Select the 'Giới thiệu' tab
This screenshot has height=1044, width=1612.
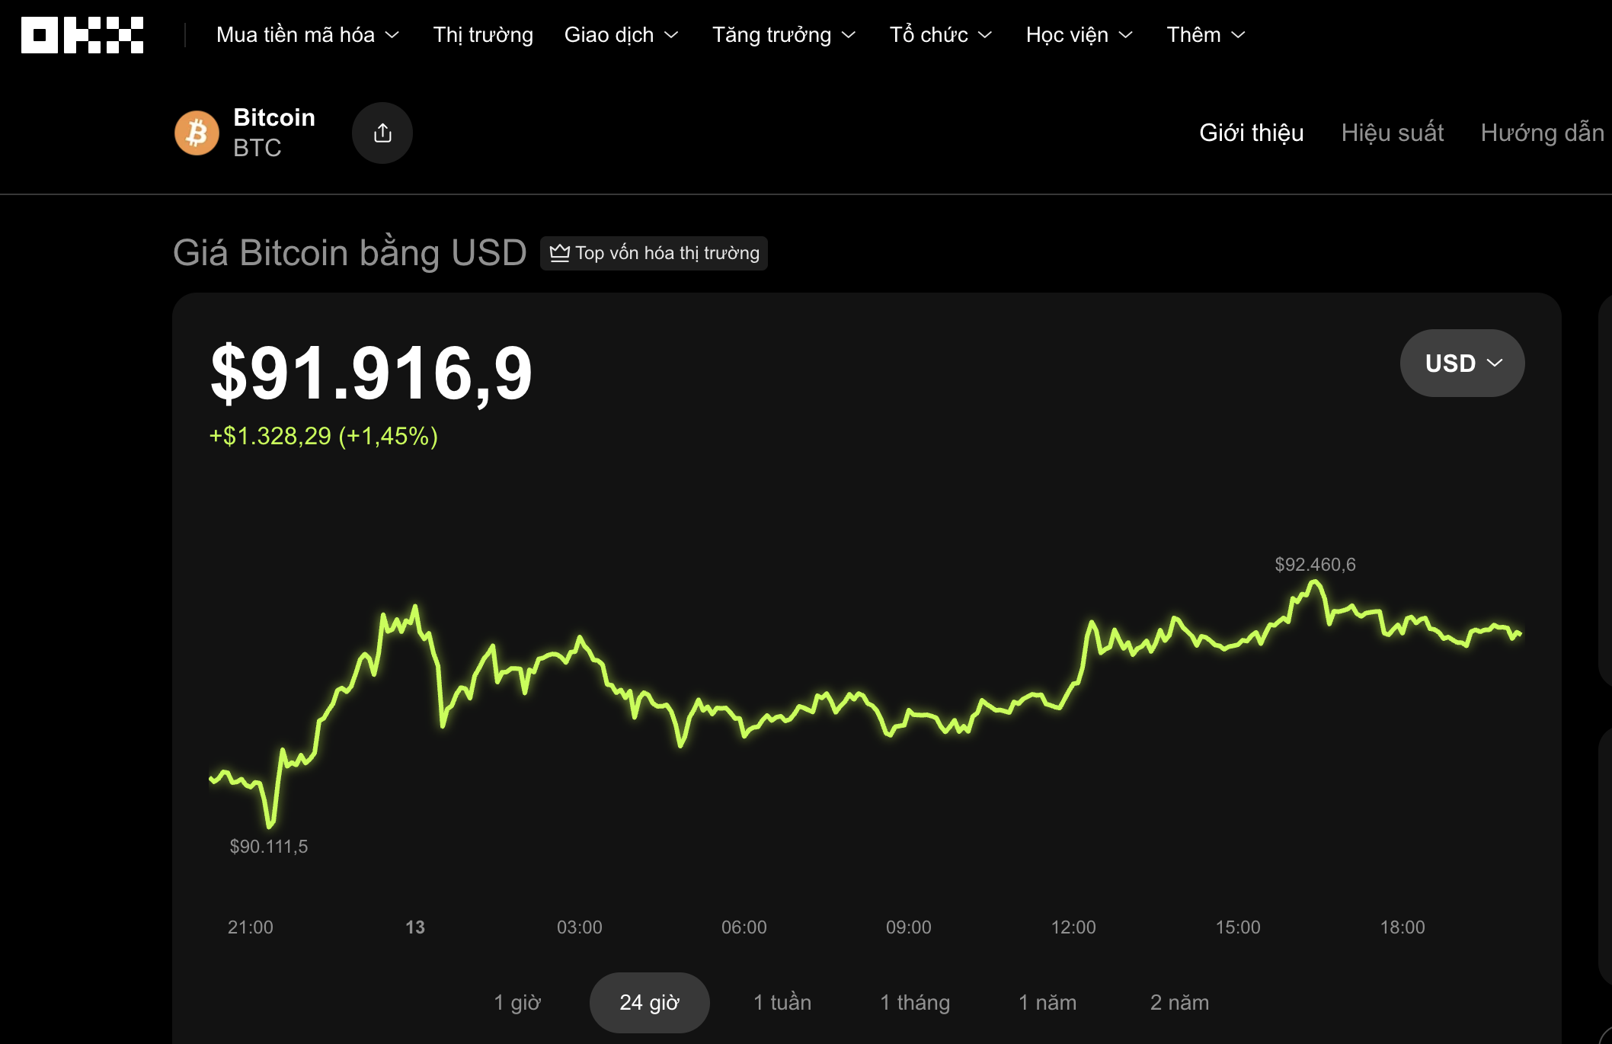pos(1251,133)
